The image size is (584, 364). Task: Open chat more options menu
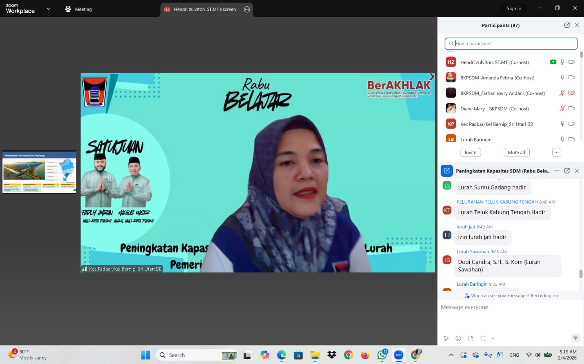(557, 171)
